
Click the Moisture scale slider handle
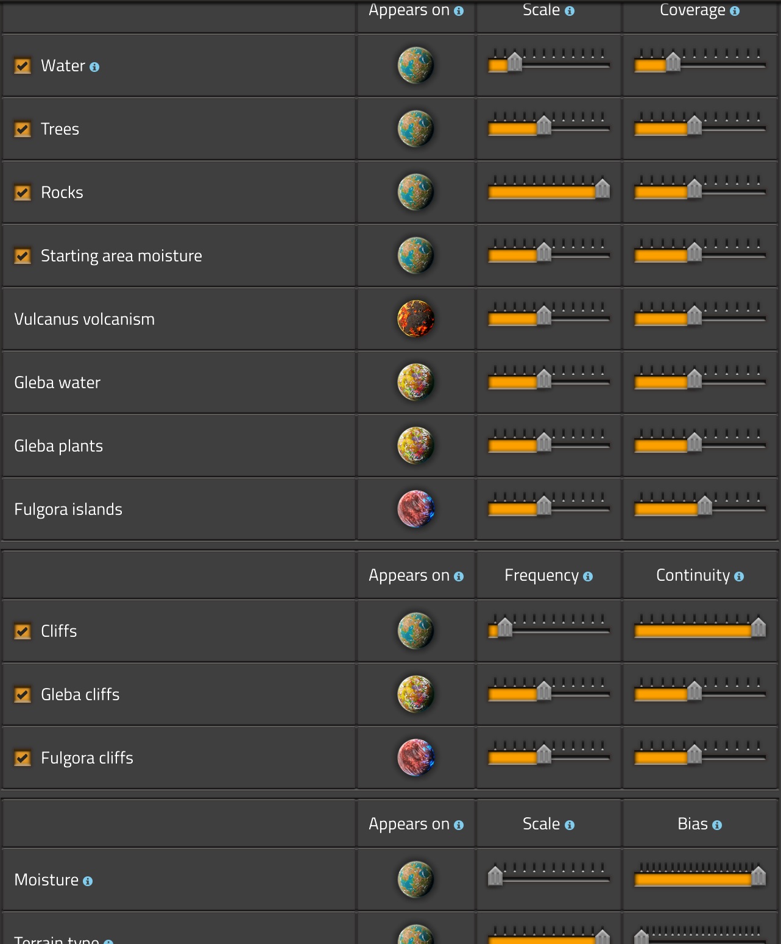pyautogui.click(x=495, y=876)
